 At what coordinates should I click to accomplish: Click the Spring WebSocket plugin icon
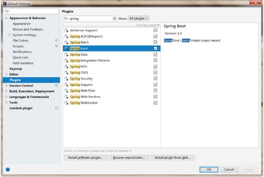tap(66, 103)
